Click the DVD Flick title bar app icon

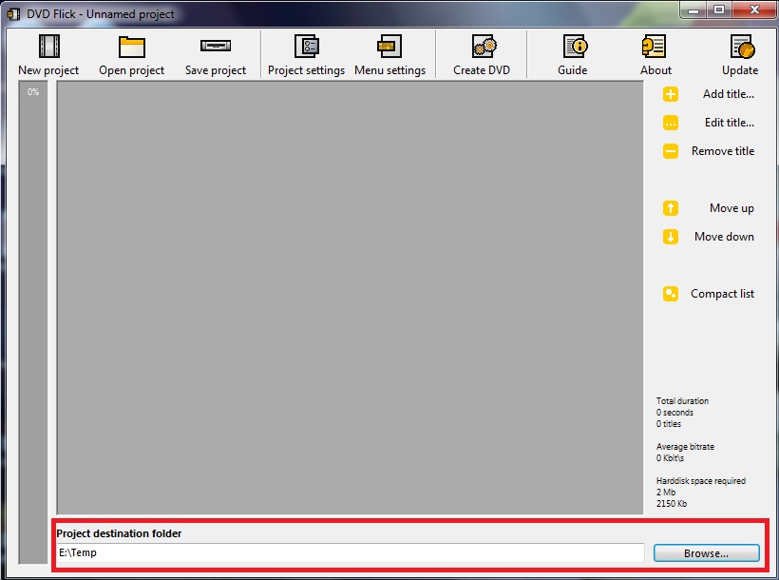tap(13, 14)
